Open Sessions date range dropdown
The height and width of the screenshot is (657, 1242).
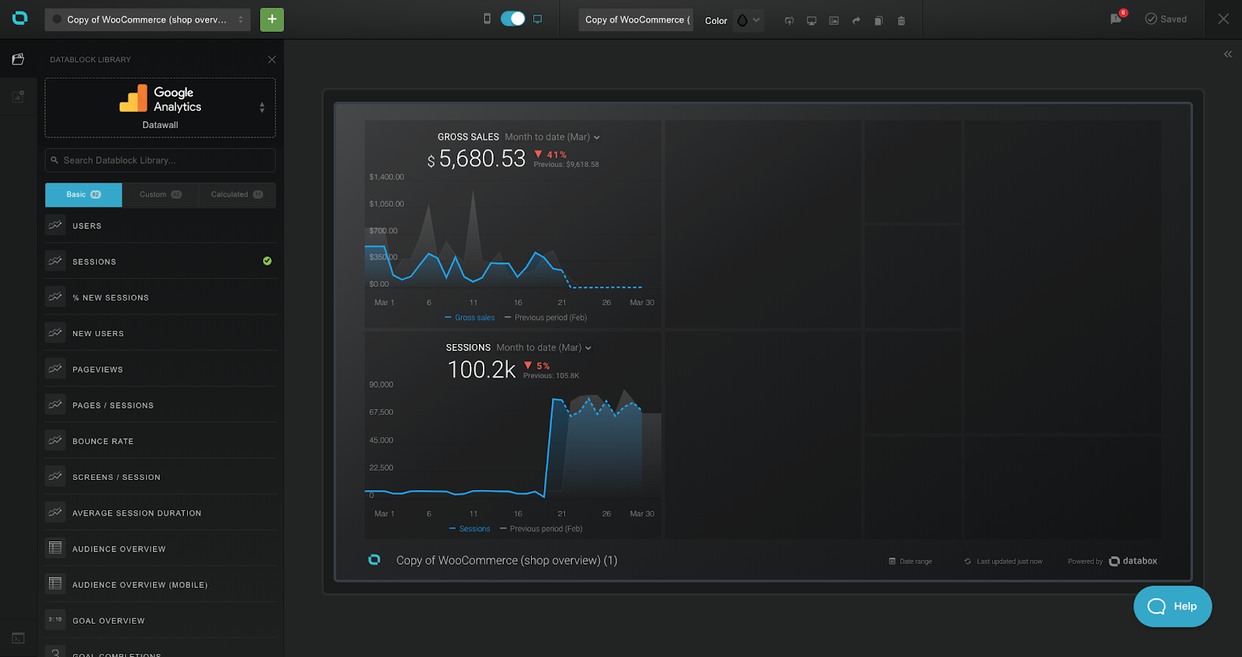click(544, 348)
